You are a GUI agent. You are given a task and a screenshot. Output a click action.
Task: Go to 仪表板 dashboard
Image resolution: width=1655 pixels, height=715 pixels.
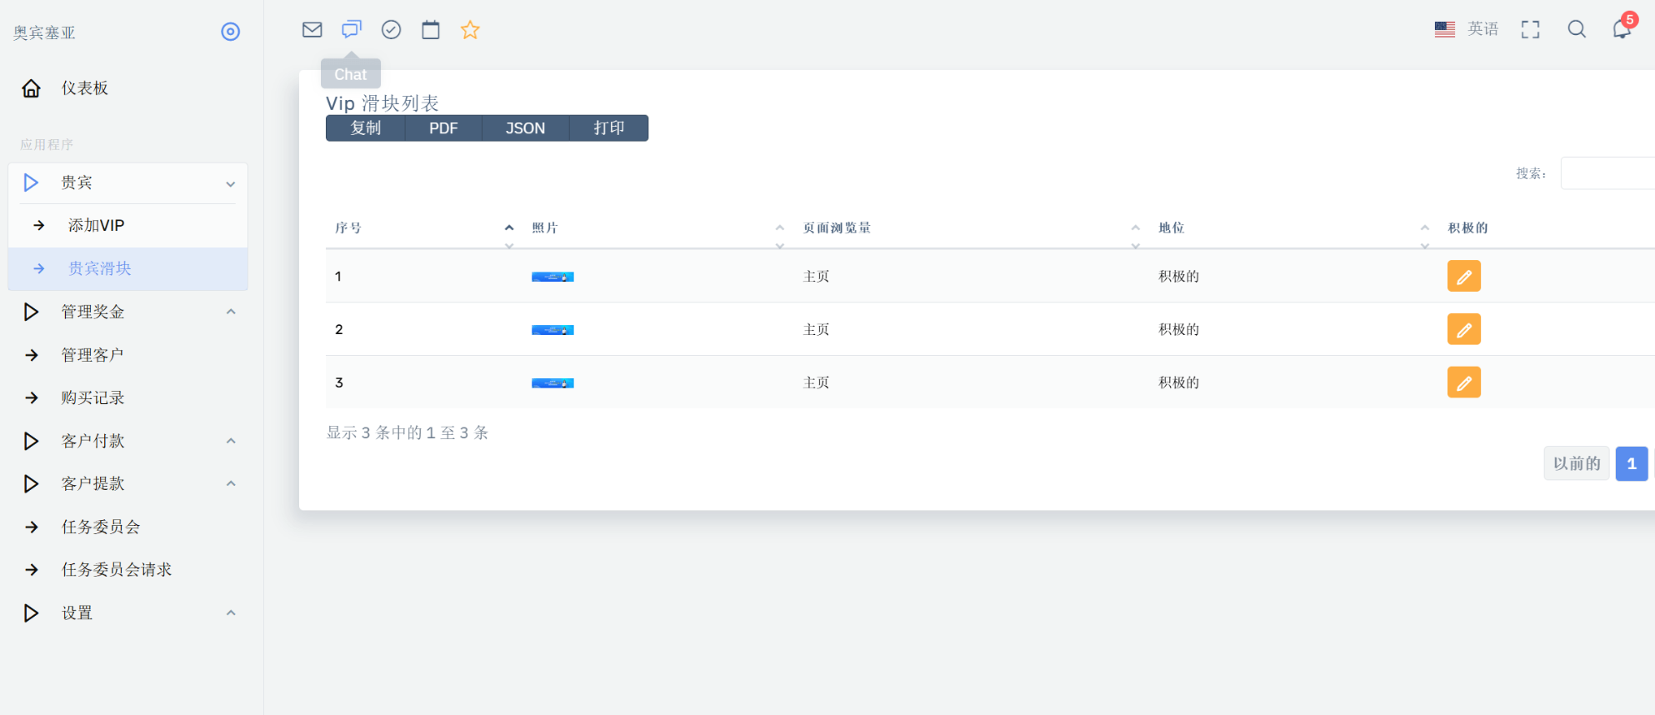pos(84,88)
